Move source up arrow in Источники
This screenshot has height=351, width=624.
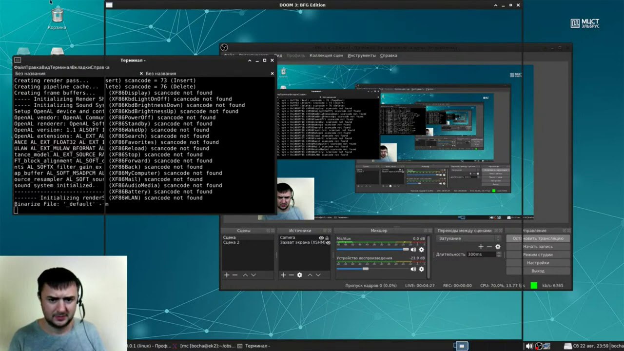pos(310,275)
